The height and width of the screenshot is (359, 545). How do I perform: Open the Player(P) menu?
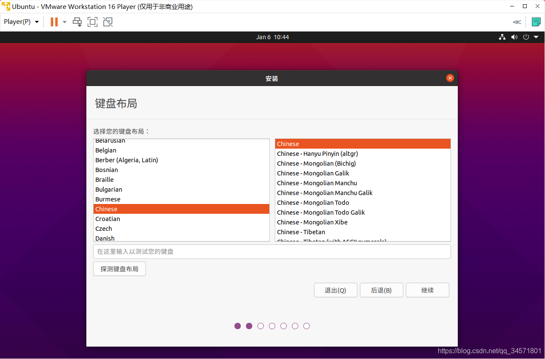pyautogui.click(x=21, y=22)
